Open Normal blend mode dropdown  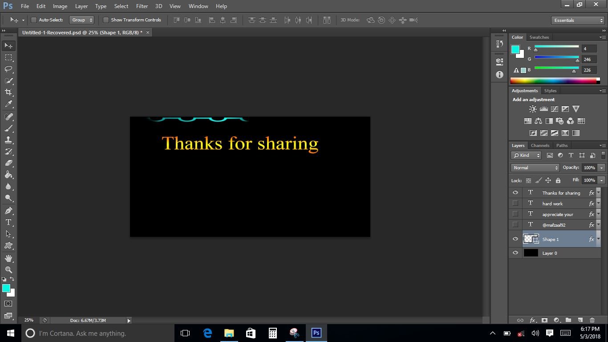(x=535, y=168)
